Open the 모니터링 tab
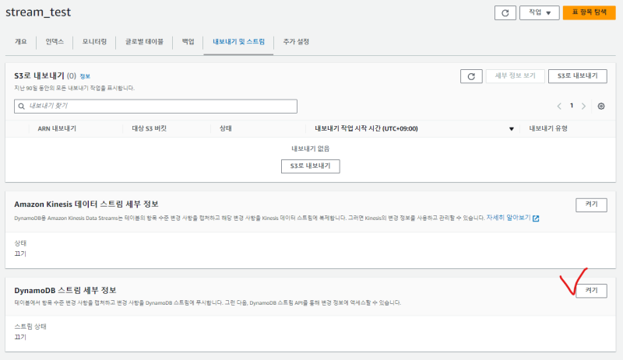 [94, 42]
